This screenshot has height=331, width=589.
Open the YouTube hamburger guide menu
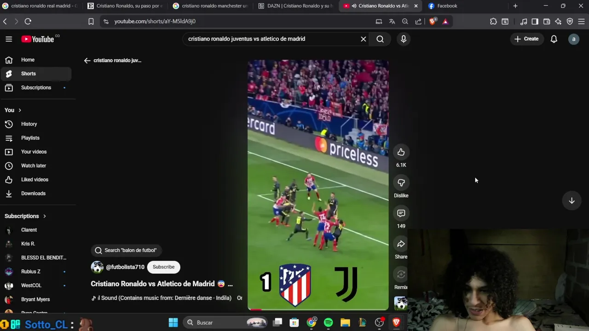(9, 39)
